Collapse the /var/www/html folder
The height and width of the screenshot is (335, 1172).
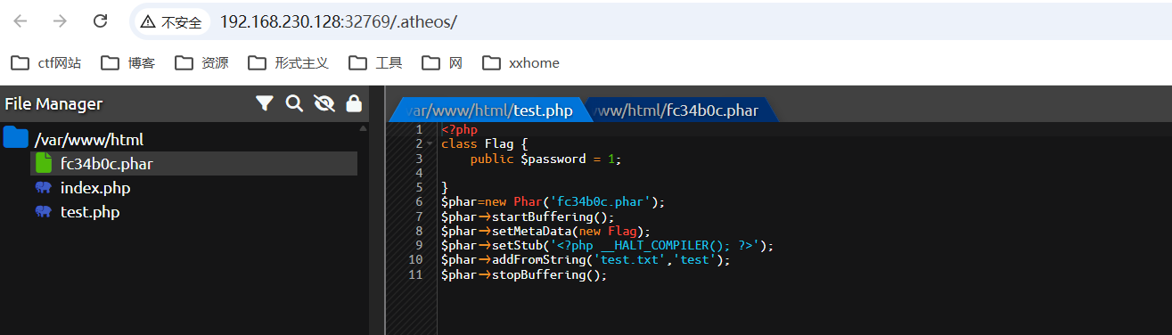click(88, 140)
